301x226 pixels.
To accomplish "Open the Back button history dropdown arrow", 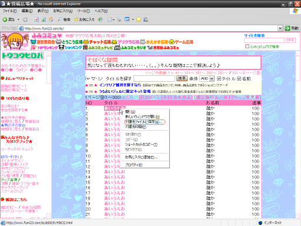I will tap(18, 19).
